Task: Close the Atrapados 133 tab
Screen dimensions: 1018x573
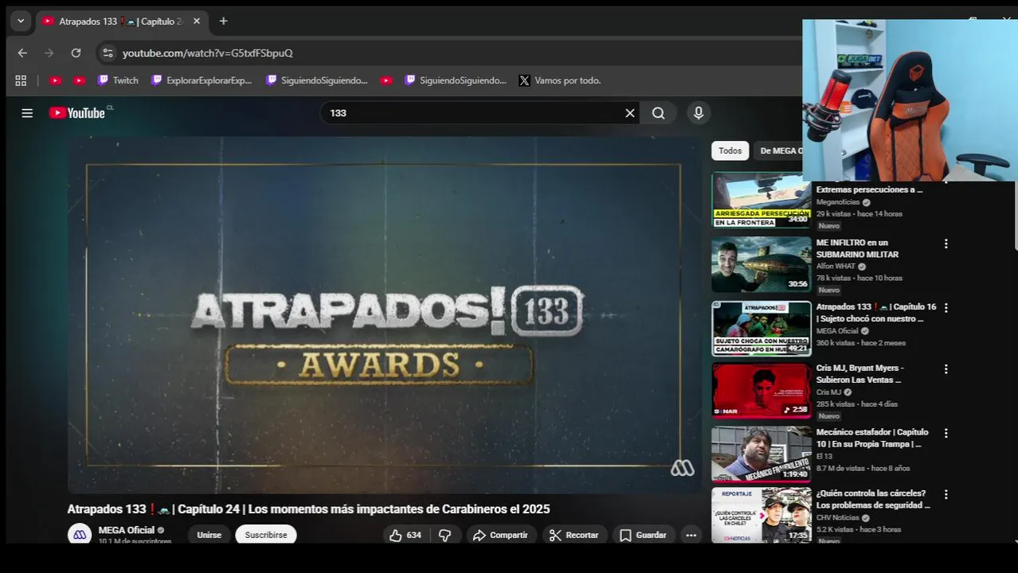Action: (197, 21)
